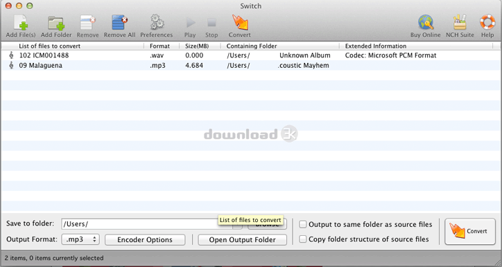The image size is (502, 267).
Task: Sort by the Containing Folder column header
Action: 252,46
